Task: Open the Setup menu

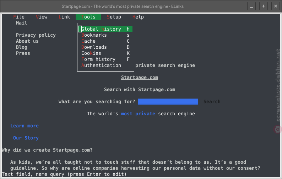Action: click(x=114, y=17)
